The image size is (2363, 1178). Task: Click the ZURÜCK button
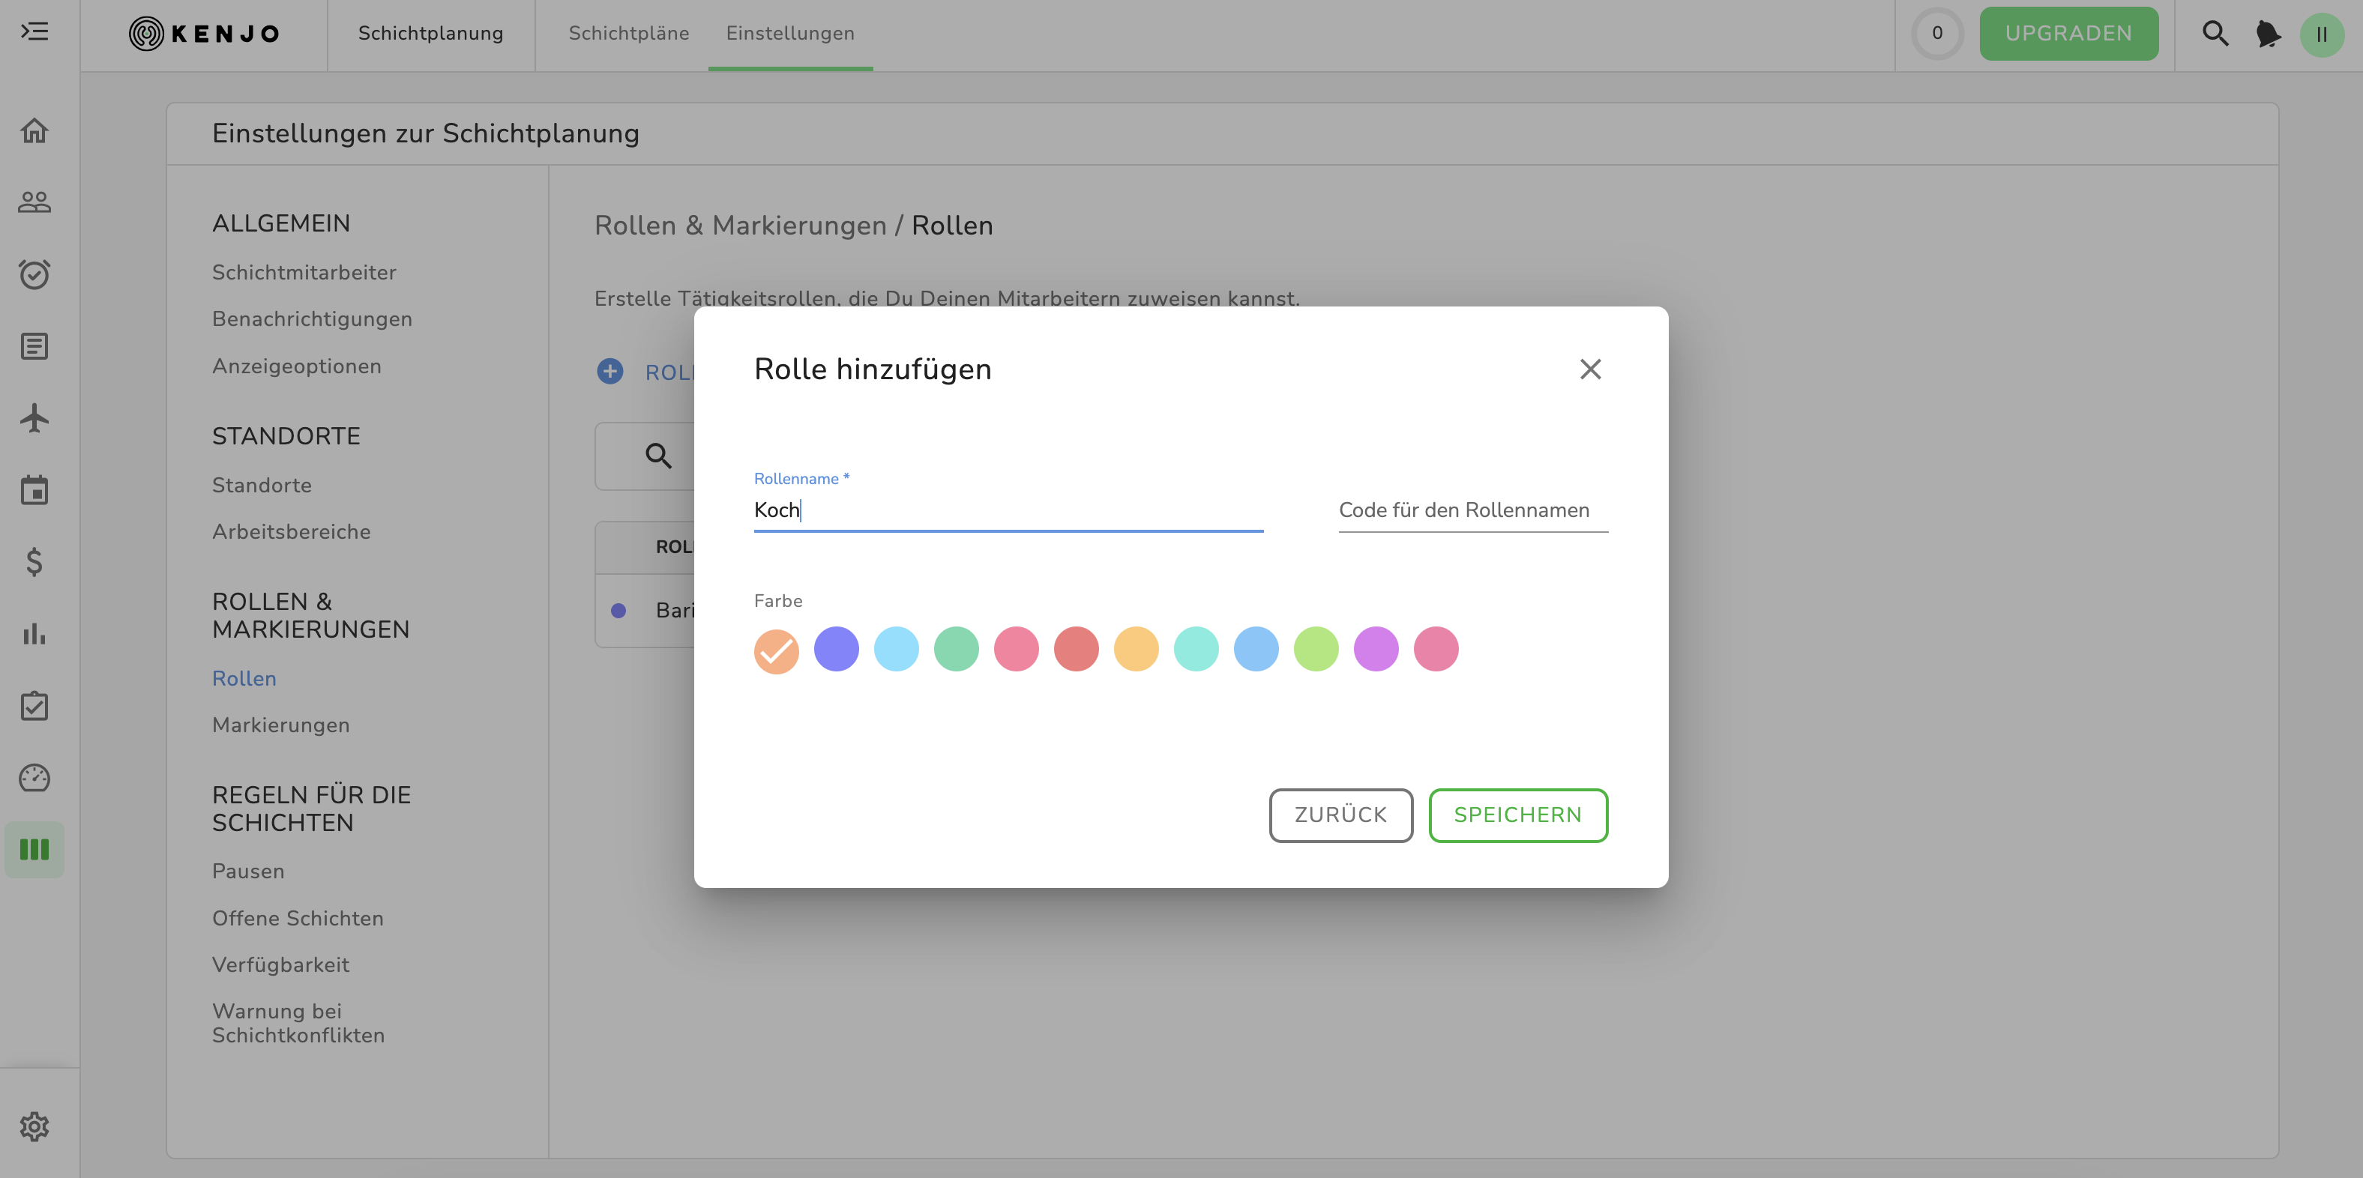1340,815
